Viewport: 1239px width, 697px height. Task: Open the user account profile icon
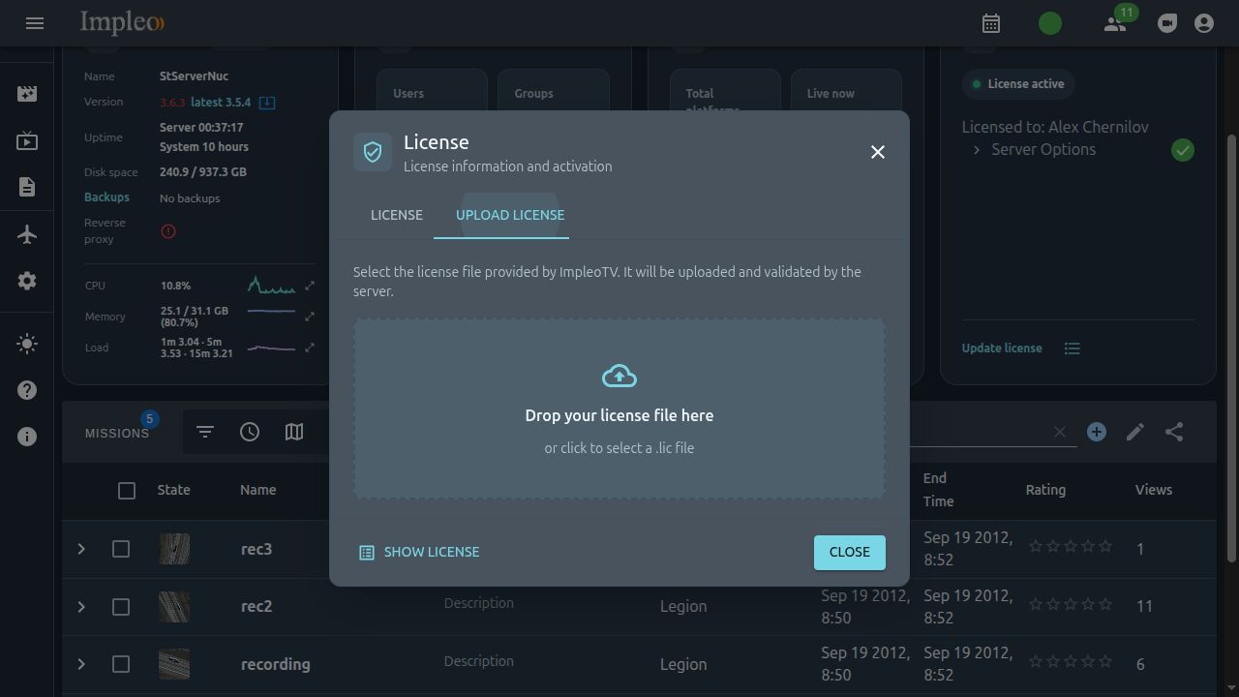coord(1204,23)
